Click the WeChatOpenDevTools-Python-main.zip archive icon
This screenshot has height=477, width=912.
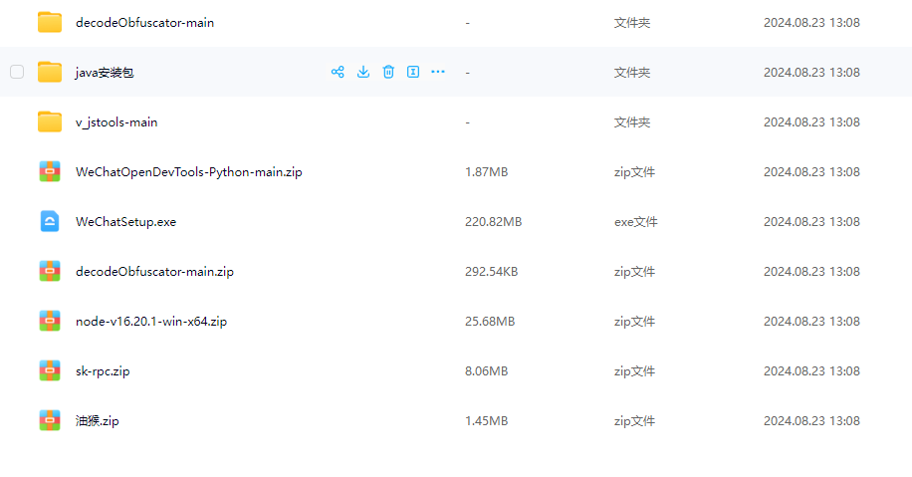pos(50,171)
